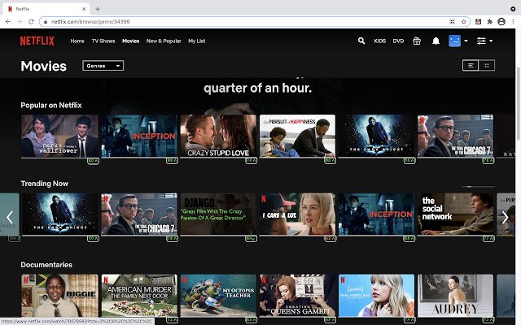Reload the page
The height and width of the screenshot is (325, 521).
31,22
